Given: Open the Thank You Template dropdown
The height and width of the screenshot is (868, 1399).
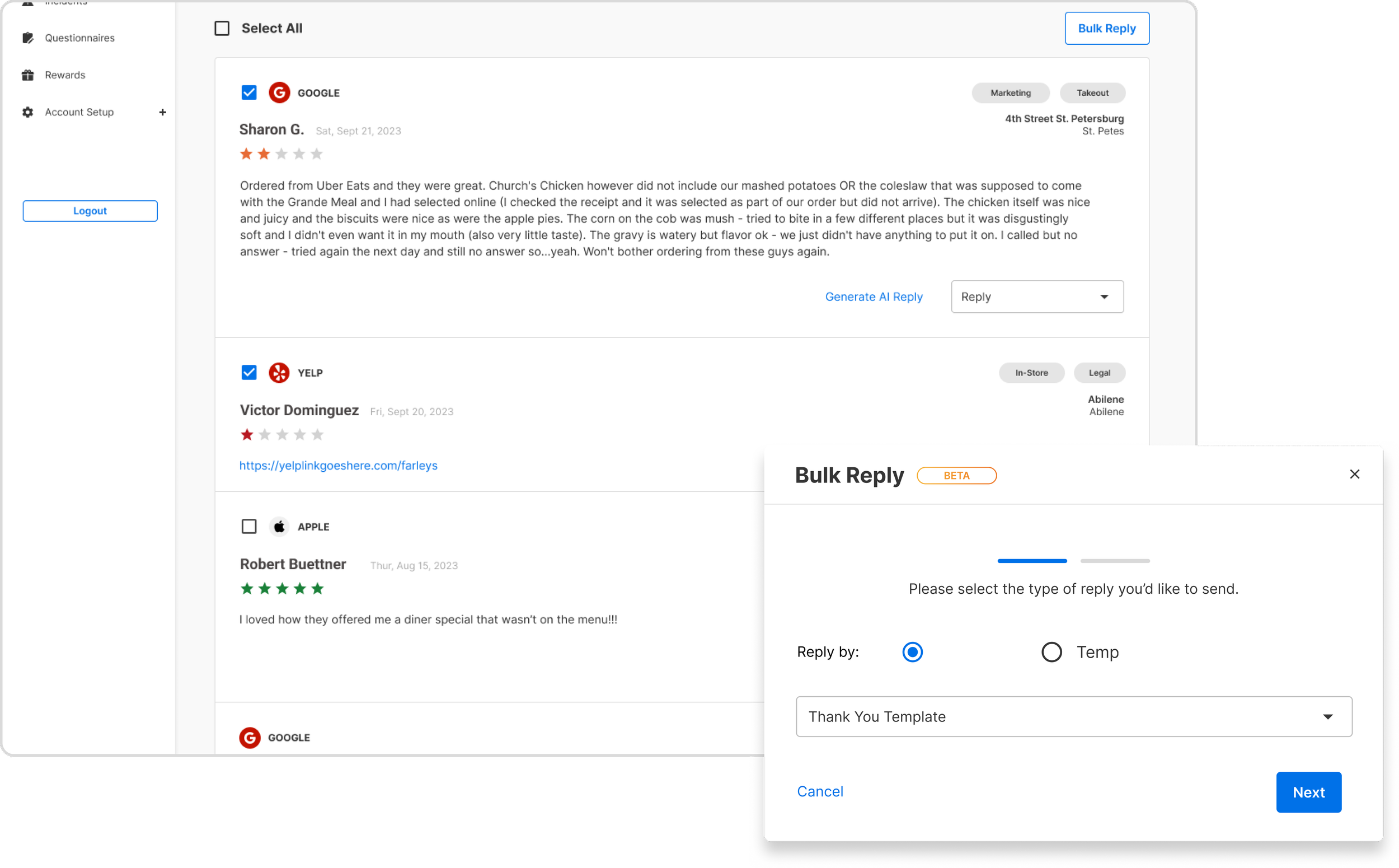Looking at the screenshot, I should [x=1073, y=716].
